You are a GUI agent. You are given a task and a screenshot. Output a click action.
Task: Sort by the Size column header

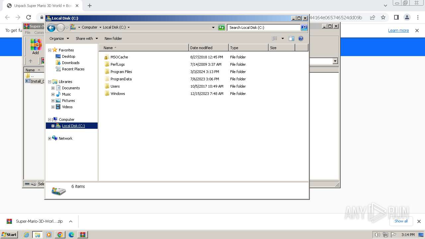pos(282,48)
